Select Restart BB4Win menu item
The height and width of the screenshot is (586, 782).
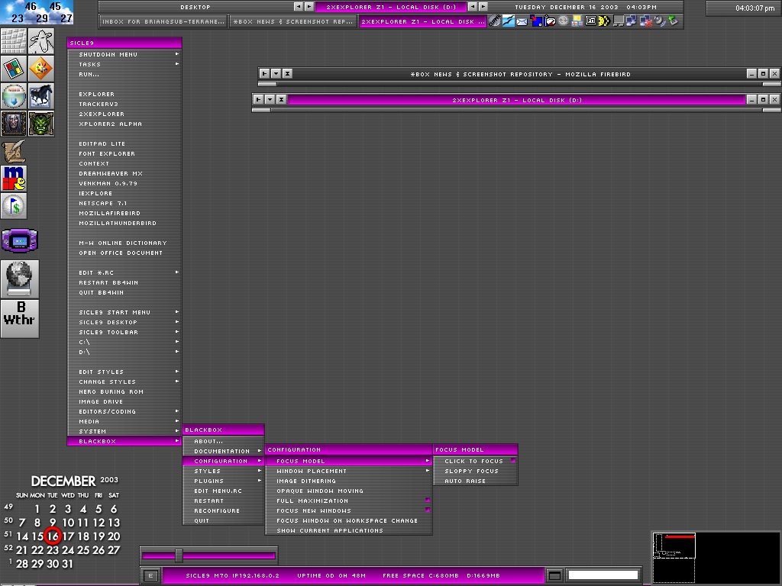pyautogui.click(x=124, y=282)
